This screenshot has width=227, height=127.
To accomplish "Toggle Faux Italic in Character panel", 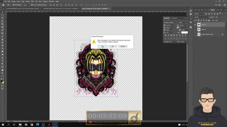I will click(x=168, y=35).
